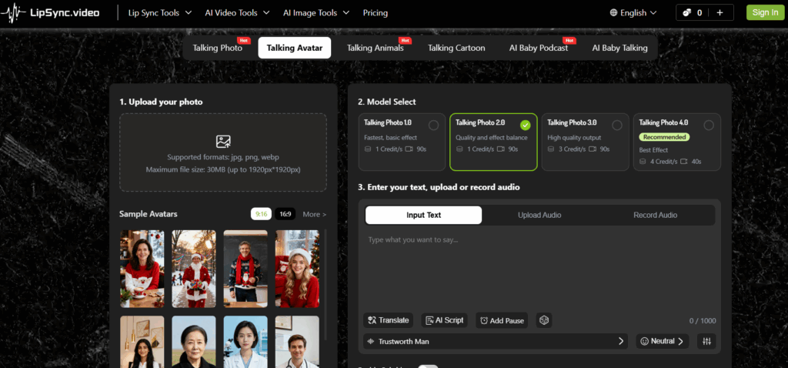Click the credits coin icon
Screen dimensions: 788x368
coord(685,13)
